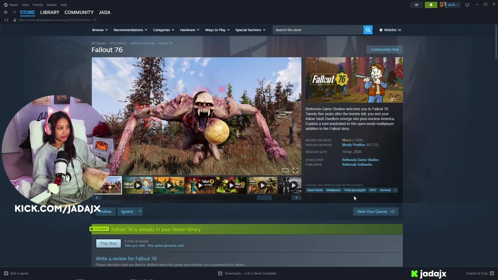
Task: Open Friends & Chat panel
Action: click(480, 273)
